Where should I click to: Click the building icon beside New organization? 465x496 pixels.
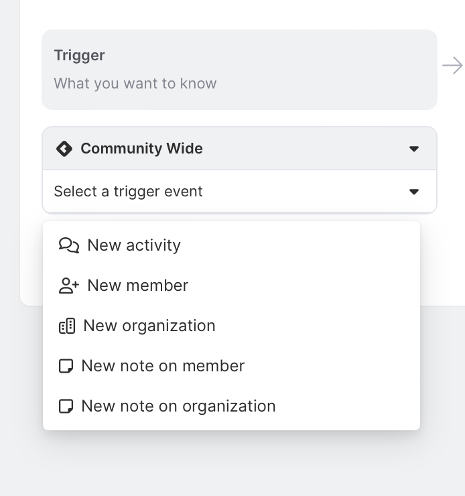tap(67, 326)
